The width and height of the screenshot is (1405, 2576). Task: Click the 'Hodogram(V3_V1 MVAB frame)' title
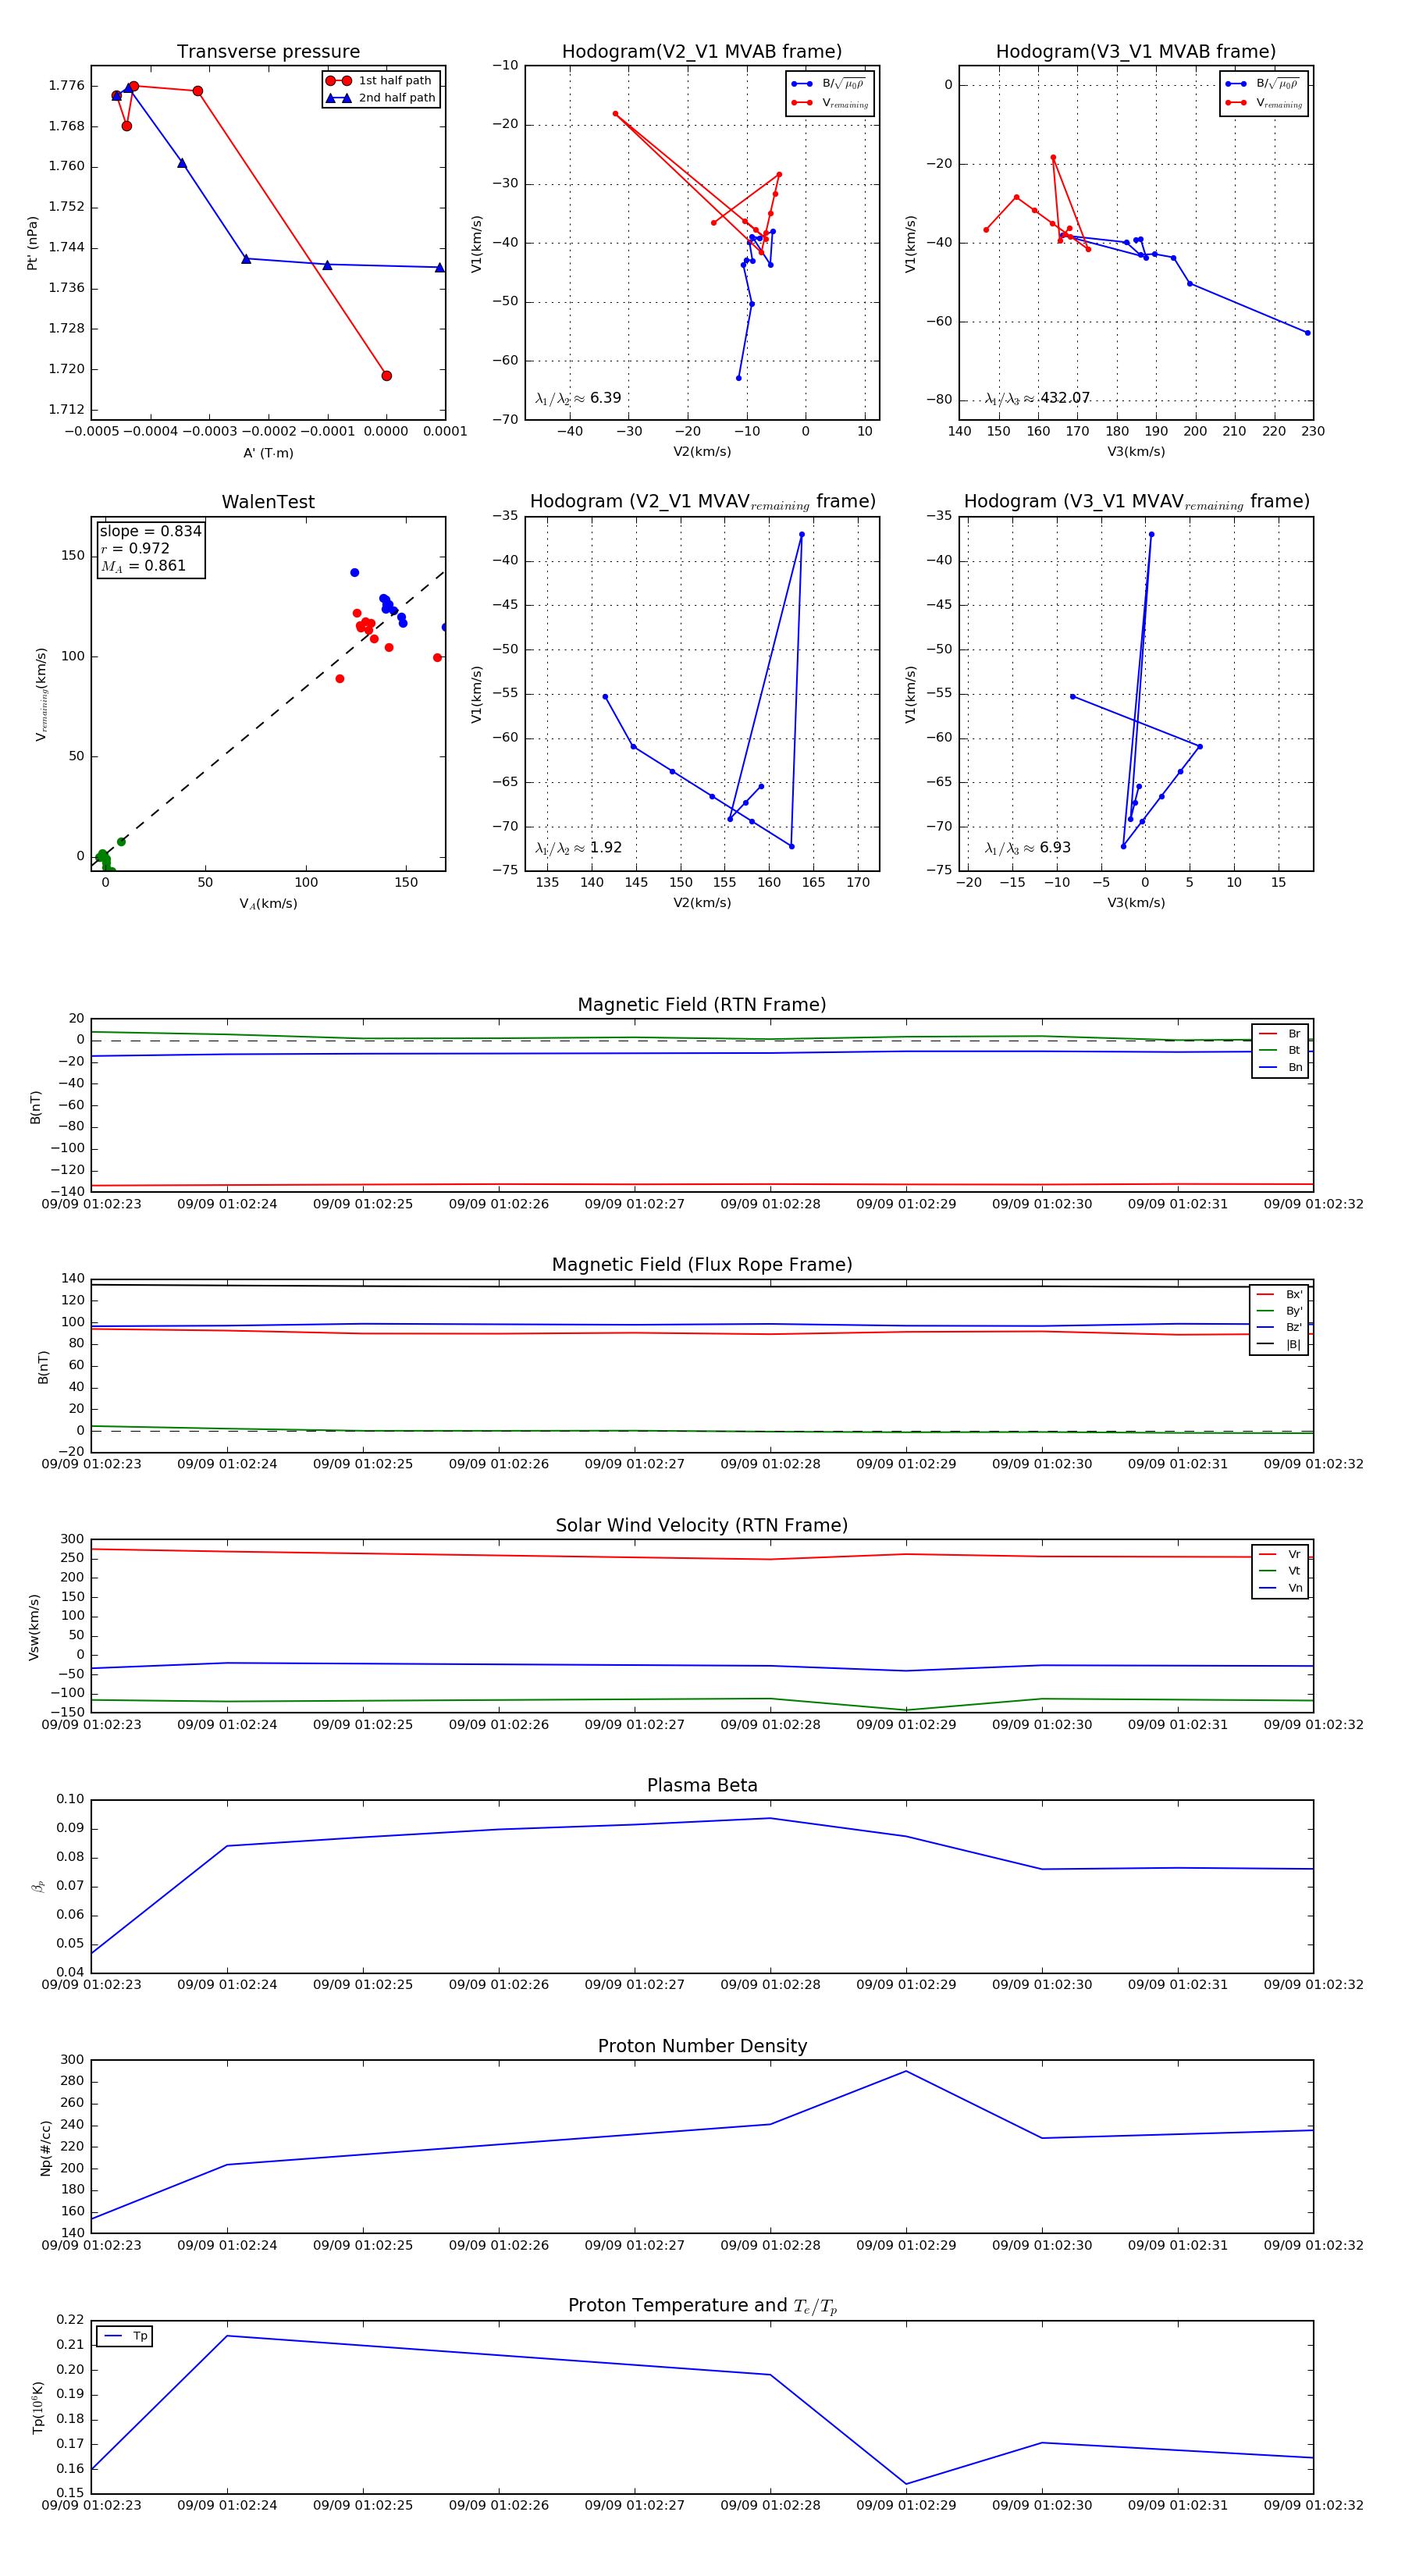[x=1136, y=52]
